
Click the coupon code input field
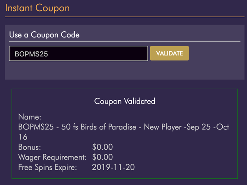(78, 53)
